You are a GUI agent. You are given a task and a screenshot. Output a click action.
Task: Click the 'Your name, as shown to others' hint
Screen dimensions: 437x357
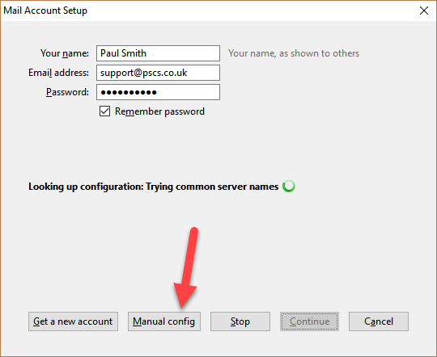click(294, 53)
